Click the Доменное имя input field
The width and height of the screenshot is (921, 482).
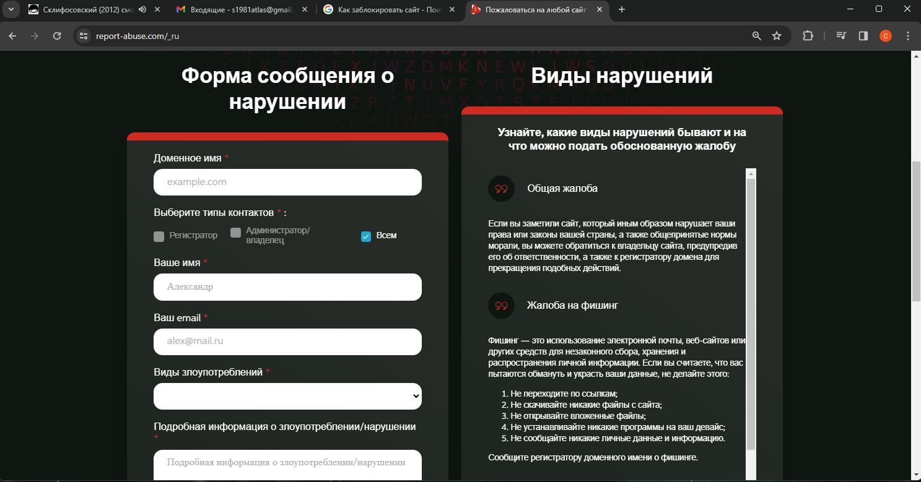[x=287, y=182]
